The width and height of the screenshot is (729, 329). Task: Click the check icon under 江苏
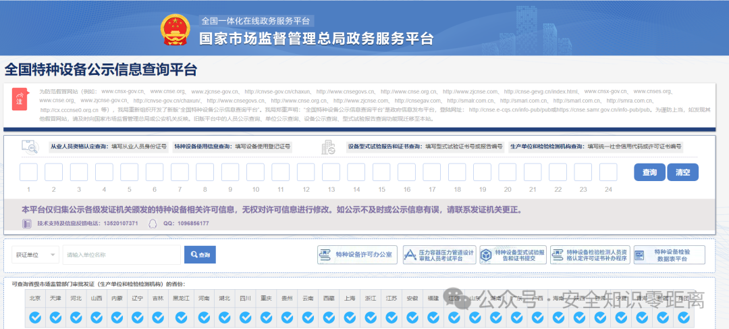pyautogui.click(x=391, y=318)
